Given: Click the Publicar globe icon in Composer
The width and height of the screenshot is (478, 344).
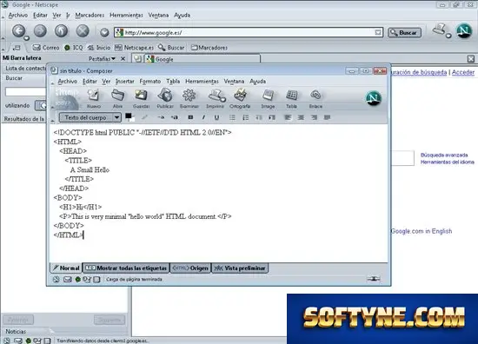Looking at the screenshot, I should 165,98.
